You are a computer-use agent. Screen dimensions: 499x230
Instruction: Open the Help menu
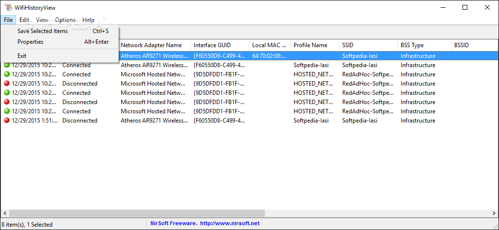pyautogui.click(x=88, y=20)
